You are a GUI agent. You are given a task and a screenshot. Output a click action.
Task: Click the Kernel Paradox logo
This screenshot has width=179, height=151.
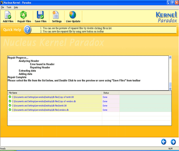click(167, 17)
